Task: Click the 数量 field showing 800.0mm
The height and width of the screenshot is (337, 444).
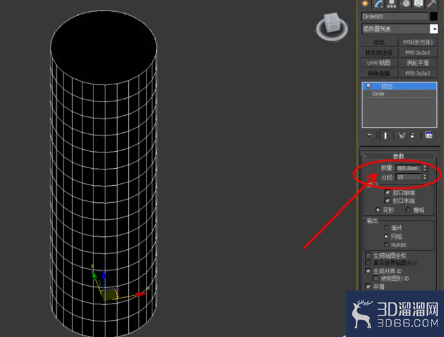Action: [x=408, y=168]
